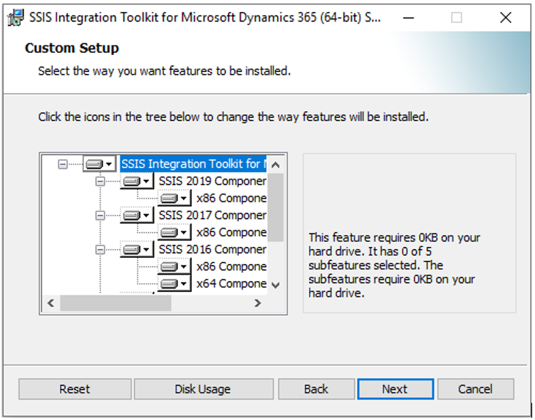
Task: Collapse the SSIS 2019 Components node
Action: [100, 182]
